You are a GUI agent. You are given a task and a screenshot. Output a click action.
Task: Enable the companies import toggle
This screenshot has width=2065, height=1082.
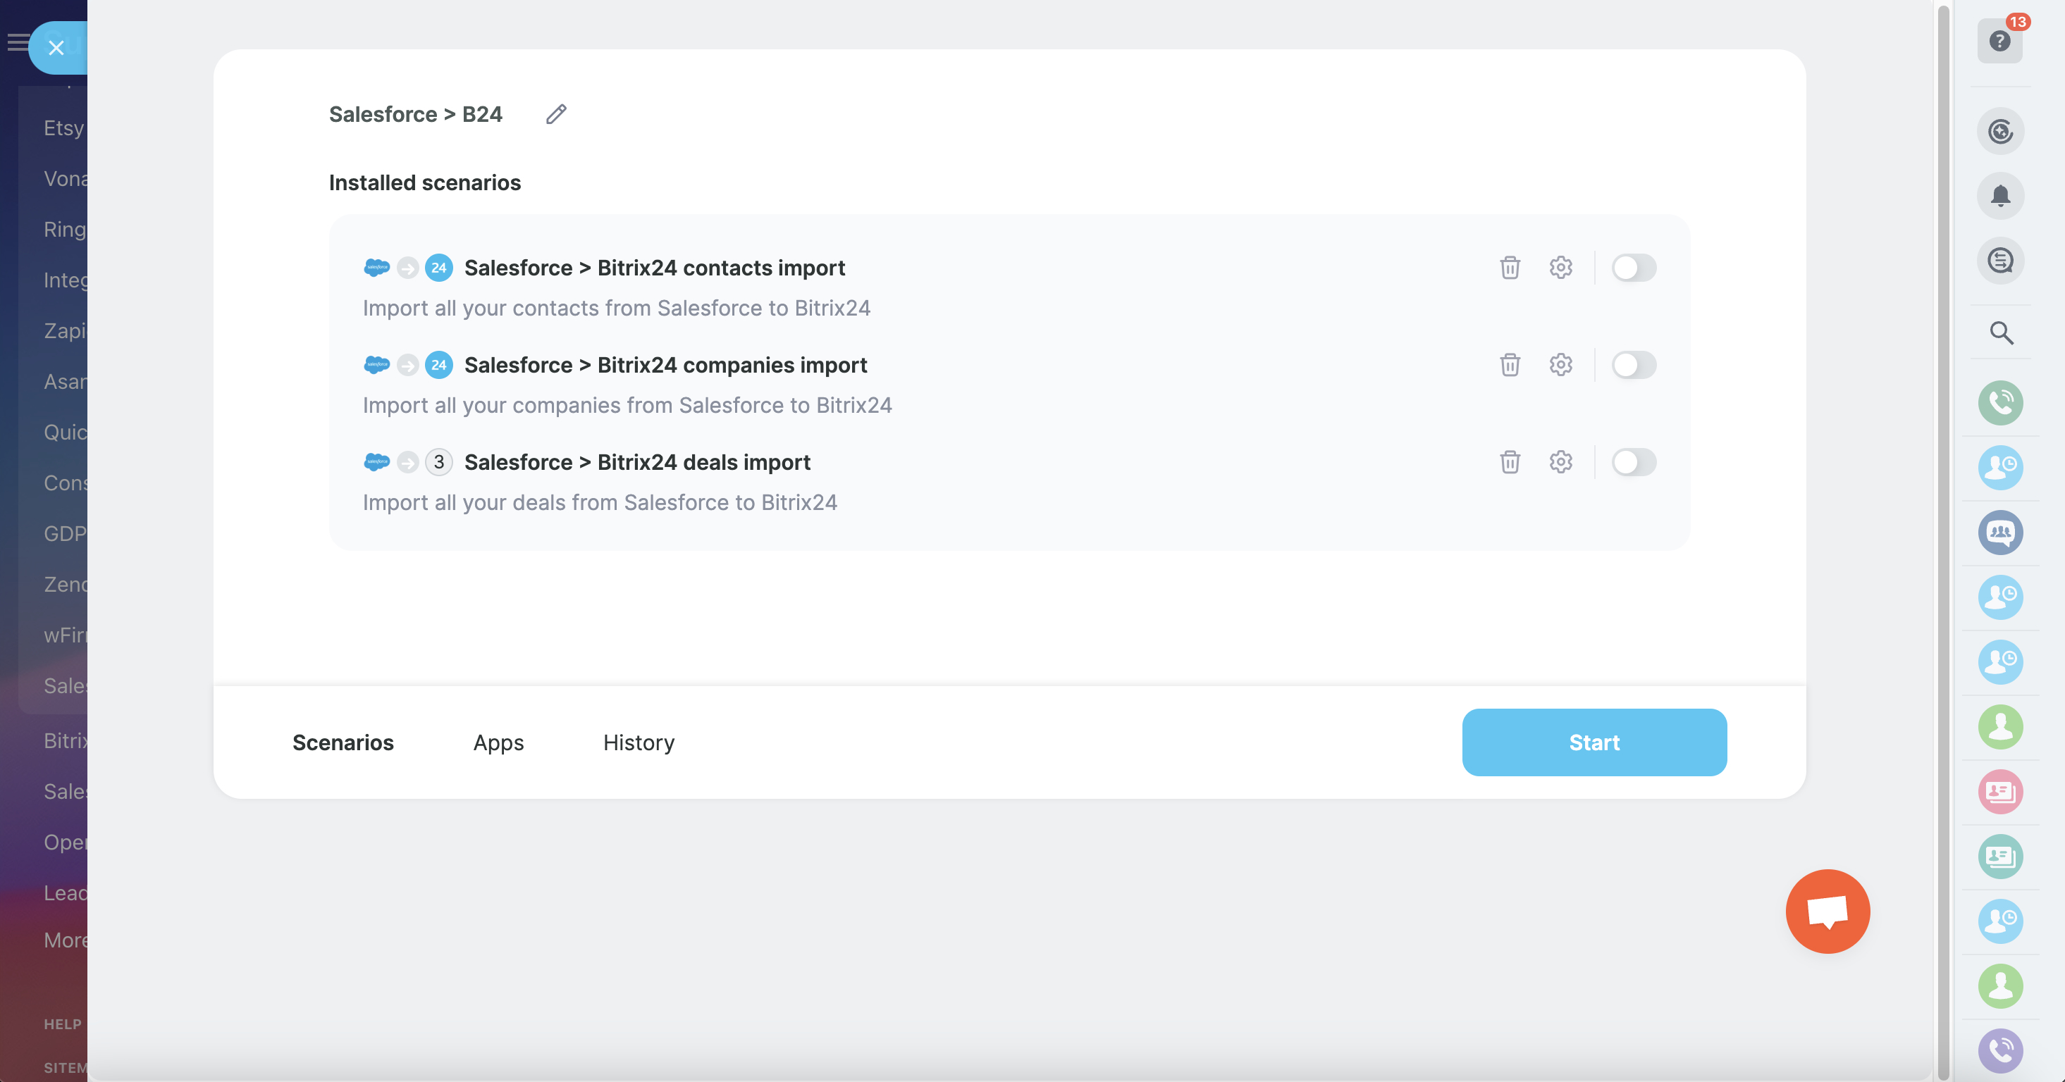point(1633,365)
